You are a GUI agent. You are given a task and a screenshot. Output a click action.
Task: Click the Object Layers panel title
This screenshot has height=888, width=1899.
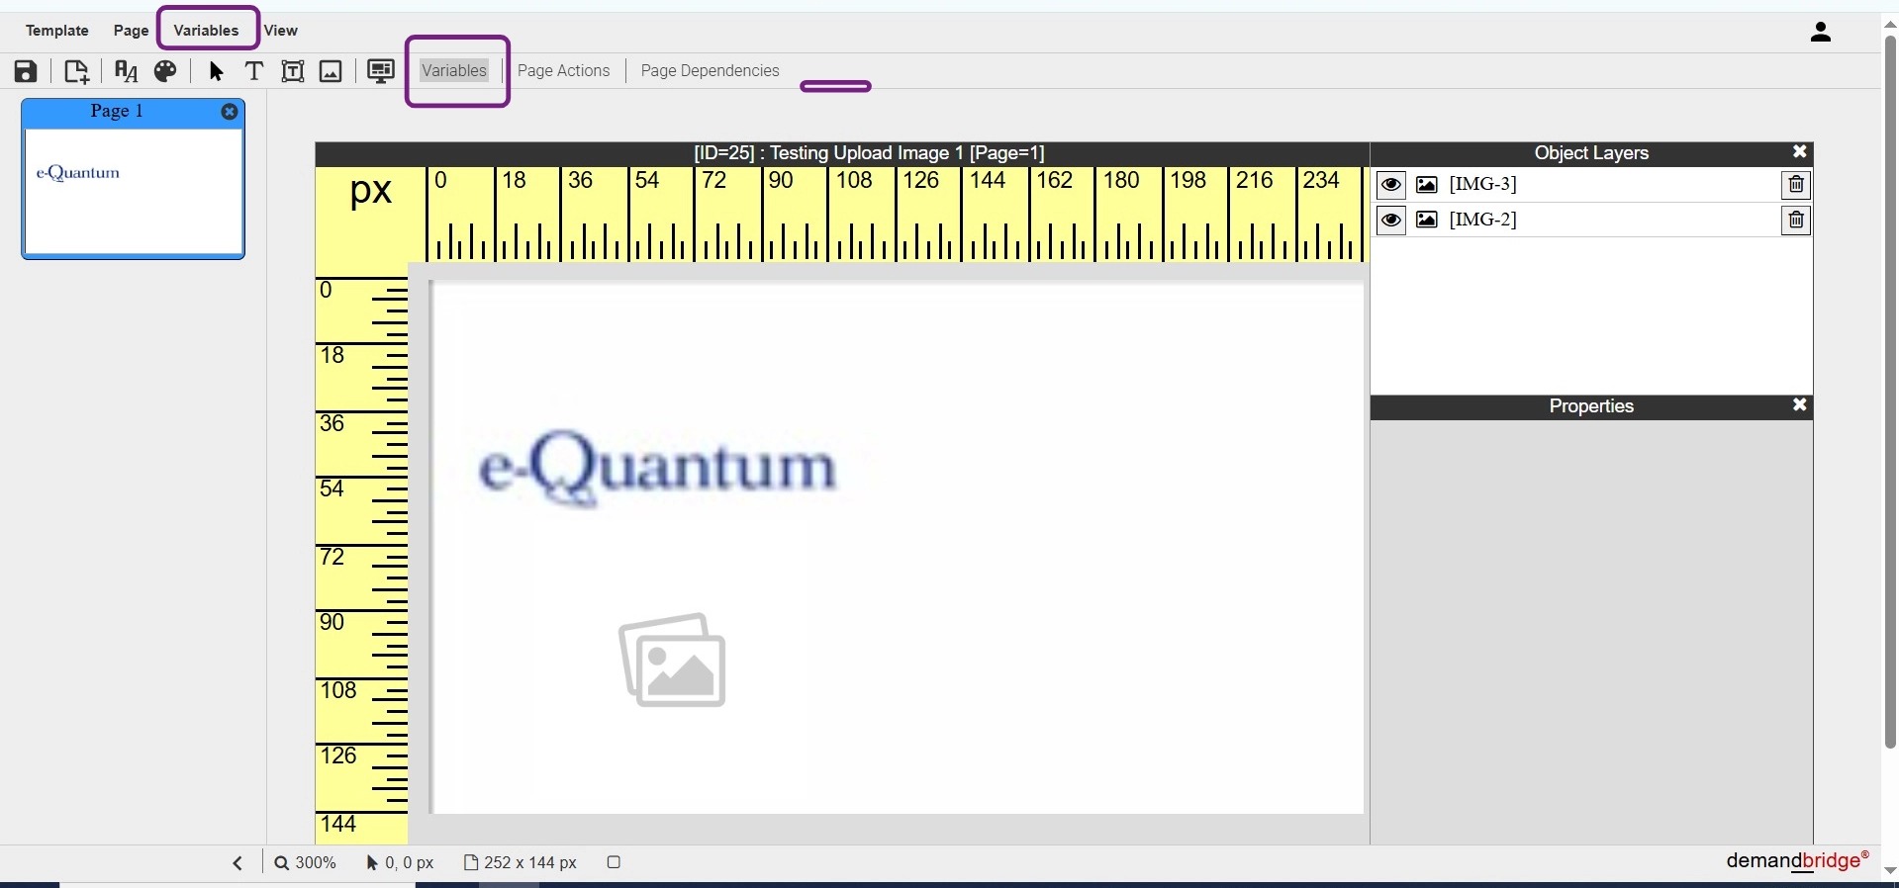(1591, 153)
